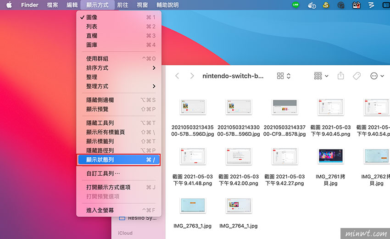Click the clapperboard menu bar icon
Image resolution: width=390 pixels, height=239 pixels.
(356, 5)
